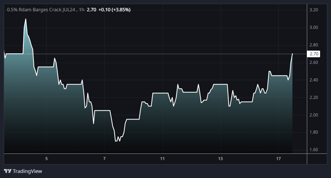The width and height of the screenshot is (331, 178).
Task: Click the bold 2.70 last price in header
Action: click(x=90, y=9)
